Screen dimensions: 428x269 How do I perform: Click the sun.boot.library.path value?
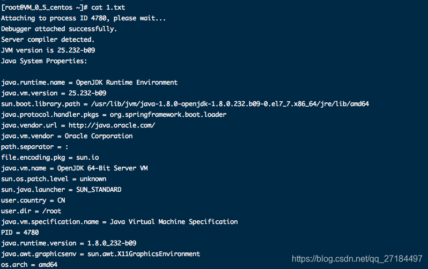coord(230,104)
